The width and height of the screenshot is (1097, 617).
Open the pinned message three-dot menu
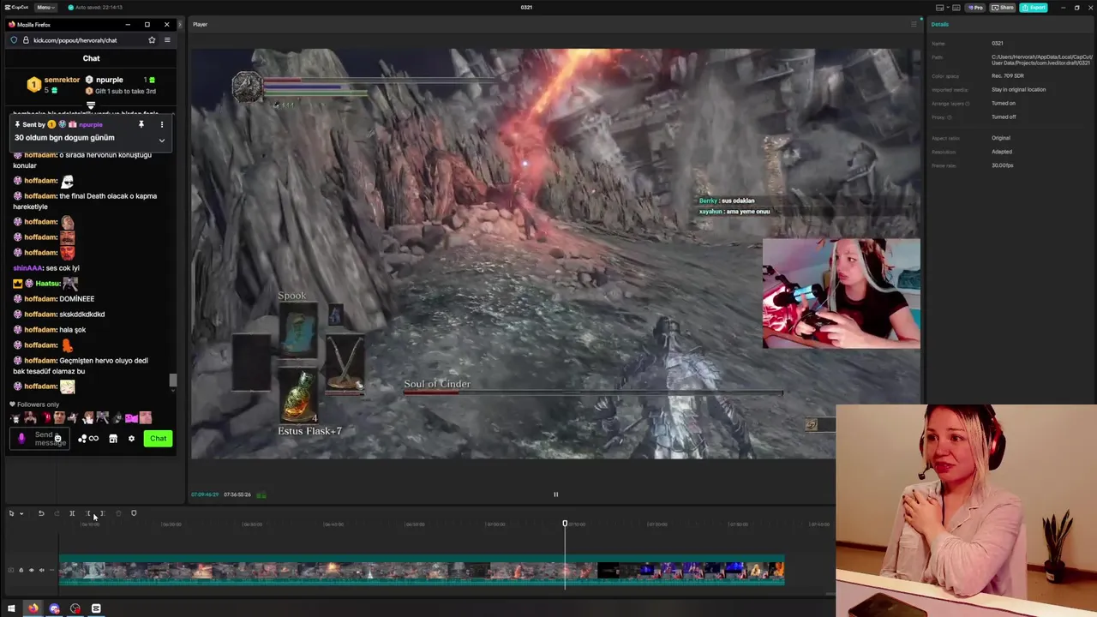(x=161, y=124)
